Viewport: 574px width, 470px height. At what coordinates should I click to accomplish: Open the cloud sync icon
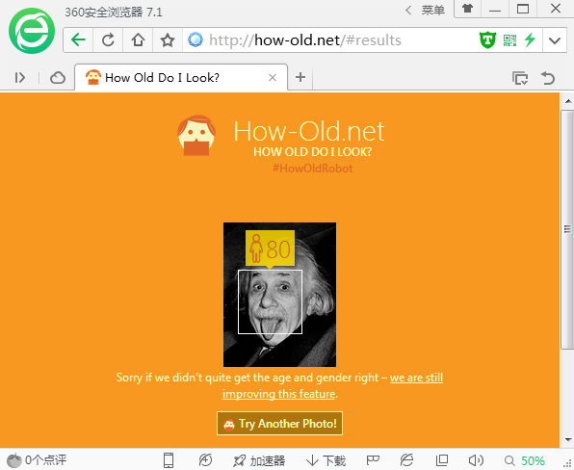coord(58,78)
